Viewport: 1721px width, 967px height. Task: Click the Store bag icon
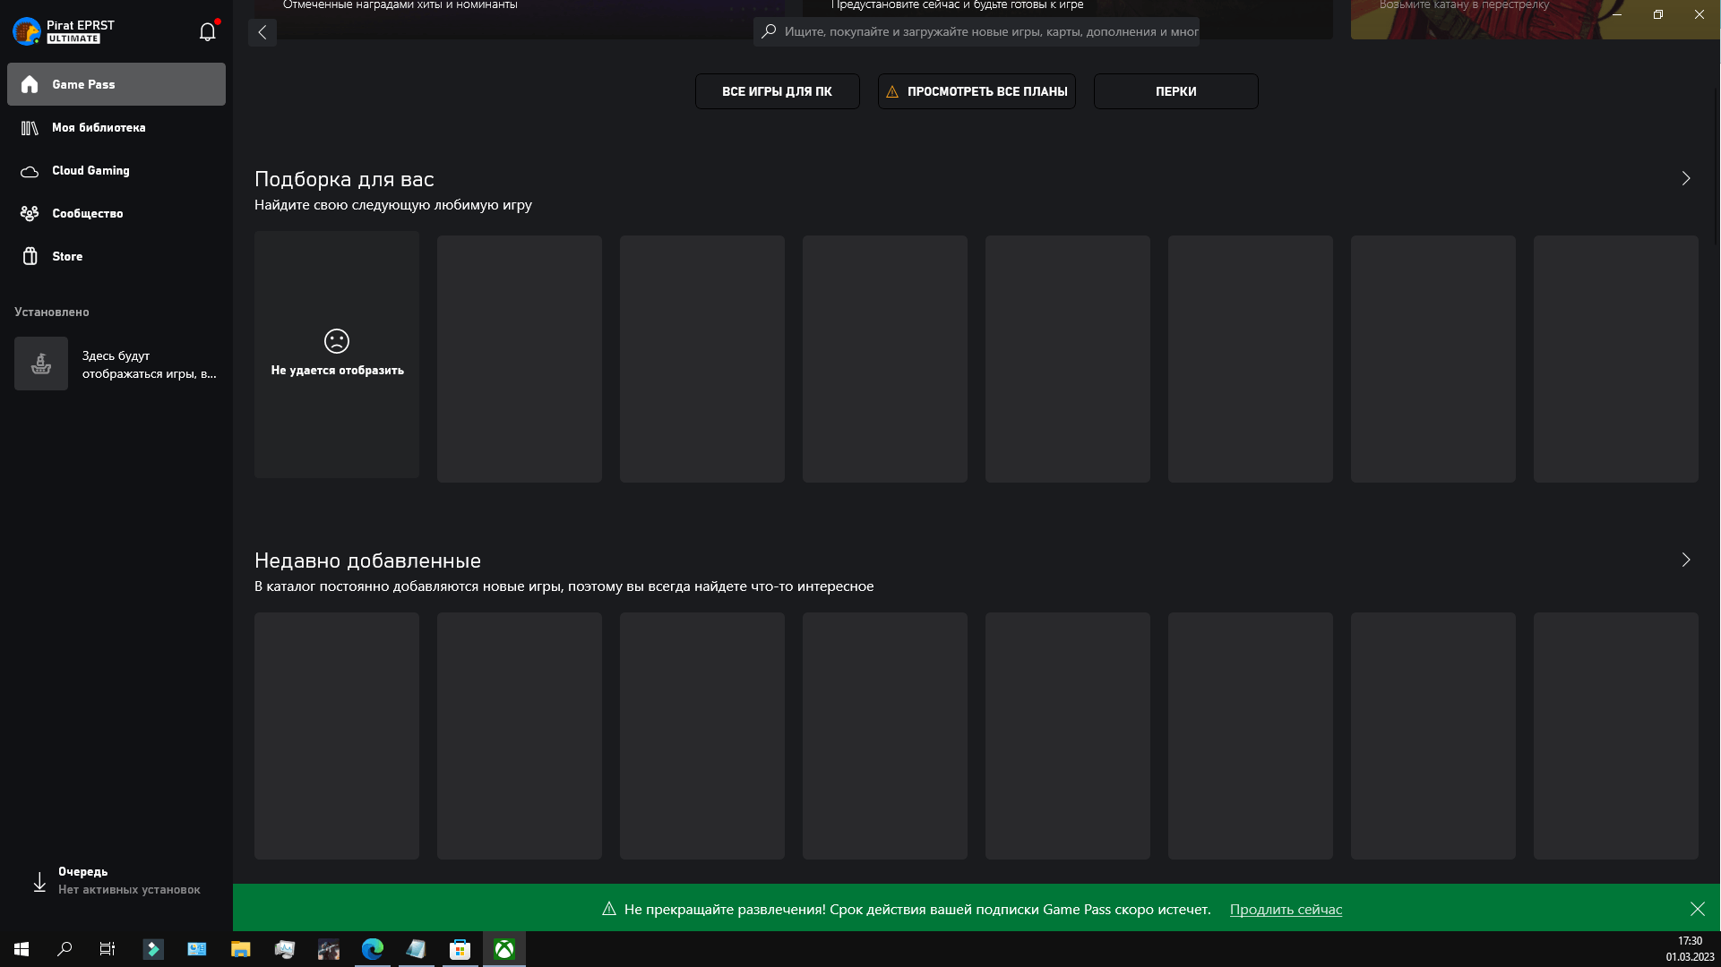click(30, 256)
